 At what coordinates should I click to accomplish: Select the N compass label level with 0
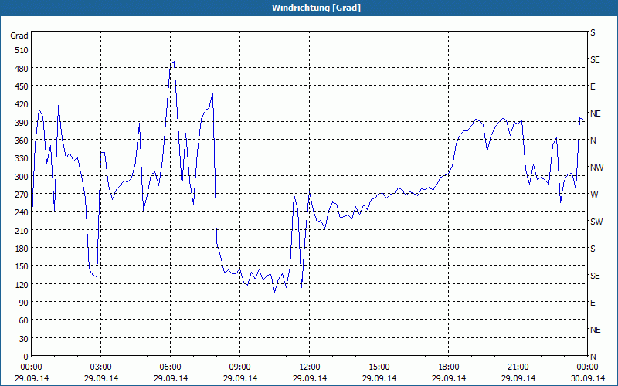(593, 357)
